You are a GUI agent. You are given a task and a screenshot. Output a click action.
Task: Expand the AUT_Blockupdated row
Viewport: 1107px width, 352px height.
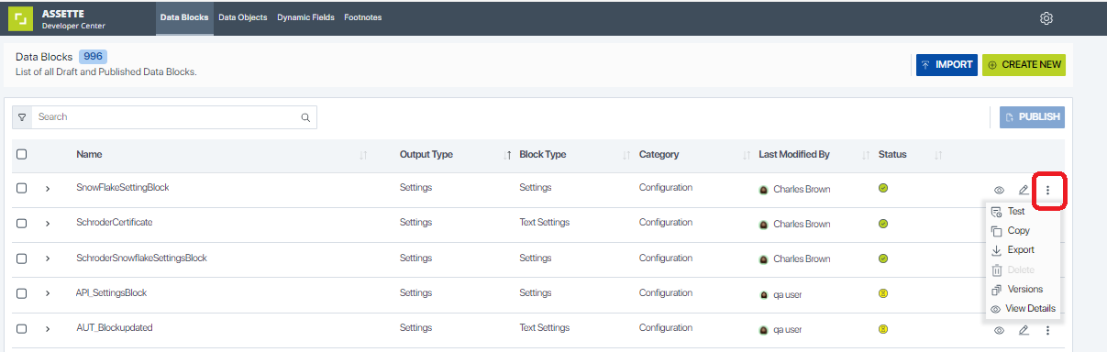coord(48,329)
